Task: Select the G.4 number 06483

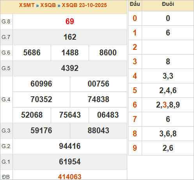Action: [x=108, y=115]
